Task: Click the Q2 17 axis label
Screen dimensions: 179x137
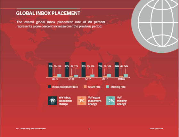Action: [x=105, y=79]
